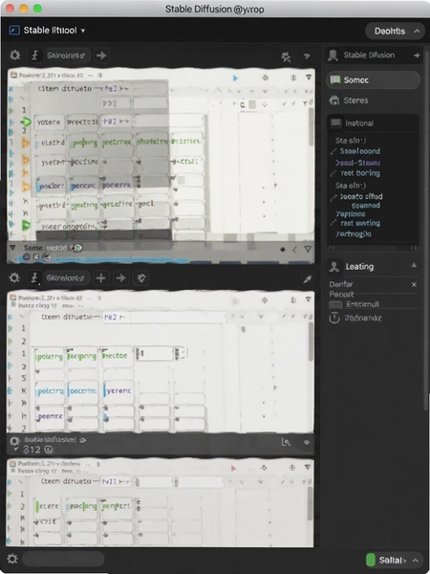Click the gear icon in bottom bar

(x=12, y=559)
